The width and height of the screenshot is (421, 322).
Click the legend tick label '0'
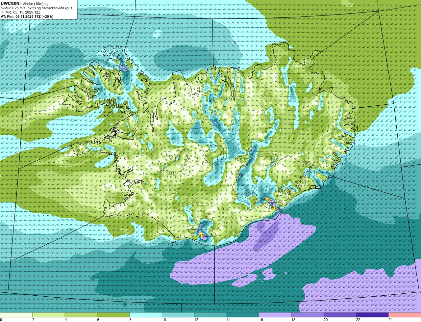(1, 320)
